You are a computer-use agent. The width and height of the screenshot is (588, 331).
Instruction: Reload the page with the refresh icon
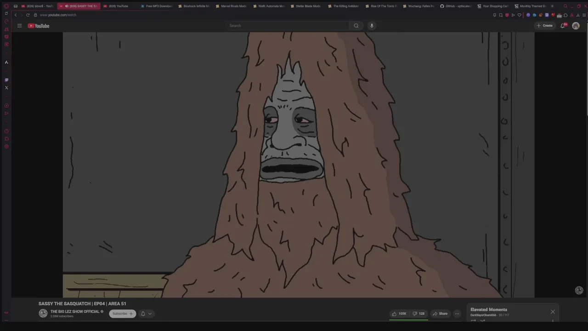coord(28,15)
